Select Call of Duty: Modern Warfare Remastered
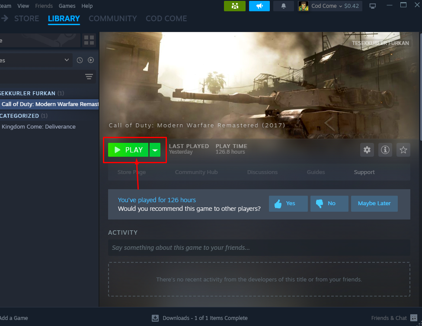Image resolution: width=422 pixels, height=326 pixels. (50, 104)
